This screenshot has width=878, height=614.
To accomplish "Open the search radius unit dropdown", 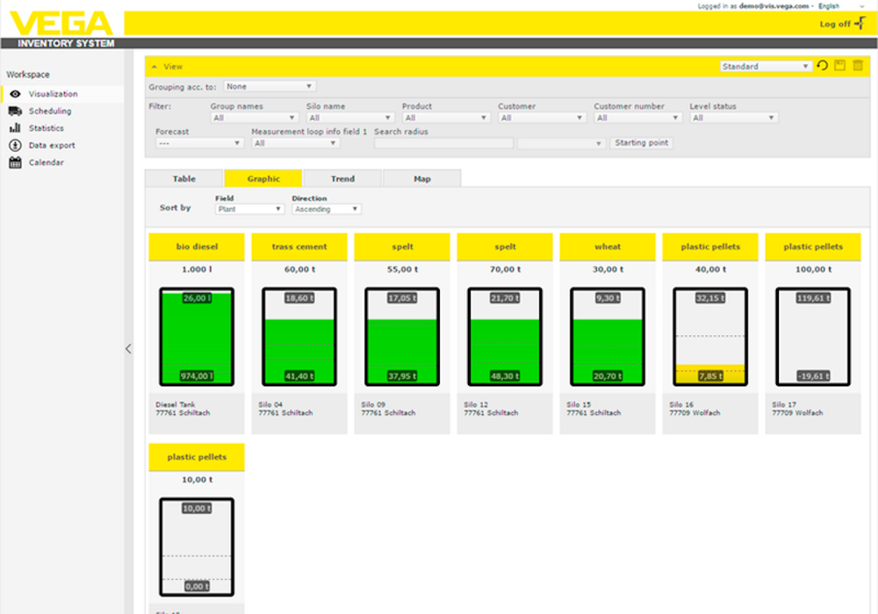I will 560,144.
